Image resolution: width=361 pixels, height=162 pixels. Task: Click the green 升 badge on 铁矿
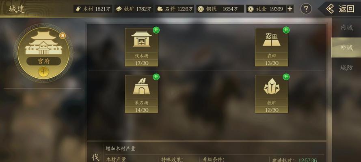click(x=286, y=77)
